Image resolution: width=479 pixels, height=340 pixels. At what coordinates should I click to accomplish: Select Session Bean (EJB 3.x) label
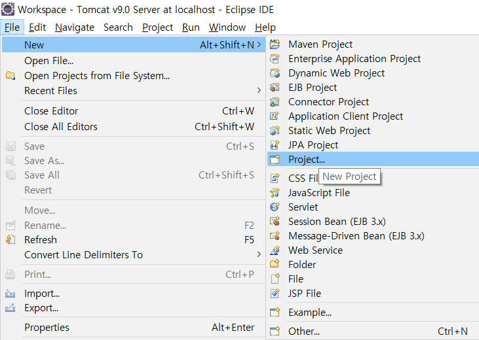coord(337,221)
